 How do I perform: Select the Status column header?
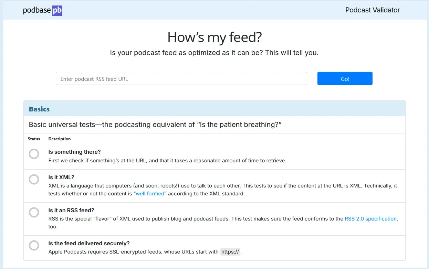34,139
